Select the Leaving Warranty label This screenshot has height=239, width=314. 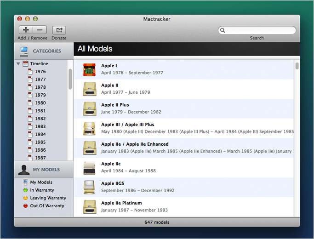coord(48,198)
